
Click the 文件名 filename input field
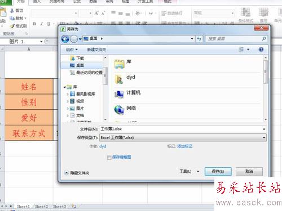[x=183, y=129]
